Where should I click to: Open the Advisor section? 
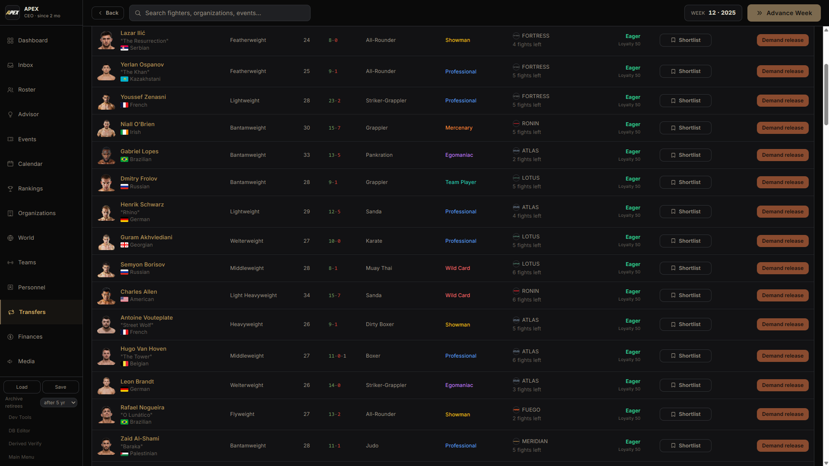tap(41, 114)
